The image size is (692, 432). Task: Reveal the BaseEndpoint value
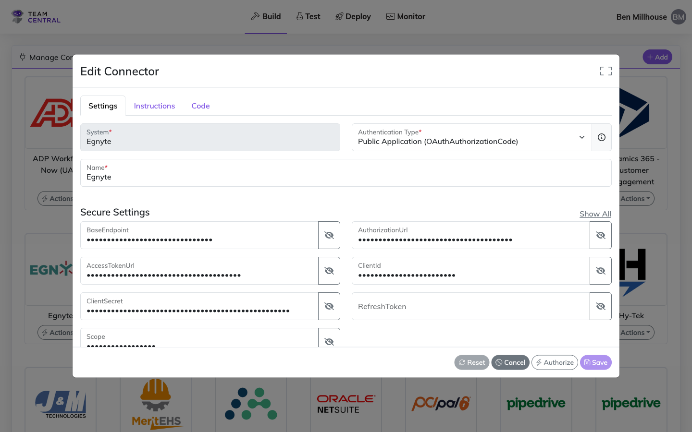coord(329,235)
